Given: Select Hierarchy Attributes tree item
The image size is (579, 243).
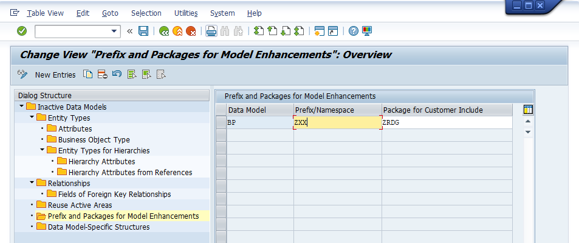Looking at the screenshot, I should tap(101, 161).
